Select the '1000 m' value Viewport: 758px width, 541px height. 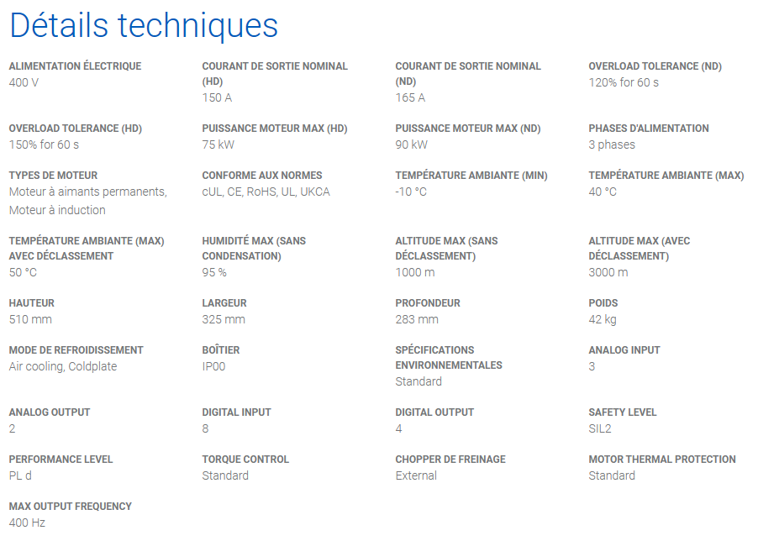coord(415,272)
